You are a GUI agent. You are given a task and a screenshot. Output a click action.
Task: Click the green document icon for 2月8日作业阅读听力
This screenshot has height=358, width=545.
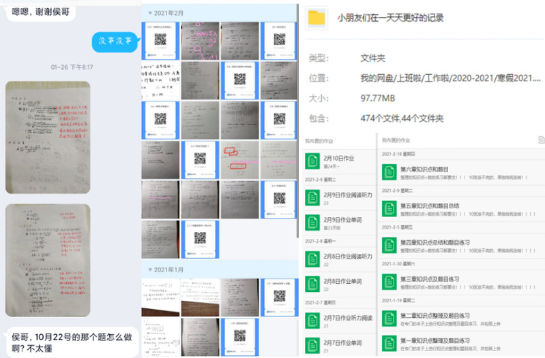point(312,259)
